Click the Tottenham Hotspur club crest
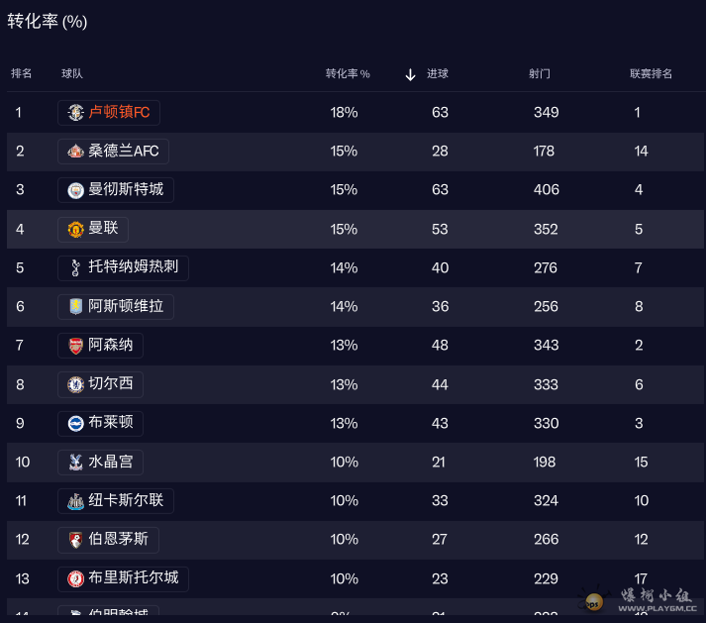706x623 pixels. pos(75,267)
